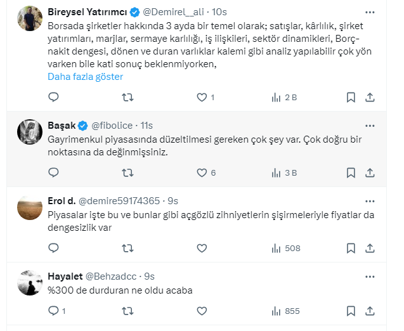
Task: Bookmark Erol d.'s tweet
Action: (x=351, y=248)
